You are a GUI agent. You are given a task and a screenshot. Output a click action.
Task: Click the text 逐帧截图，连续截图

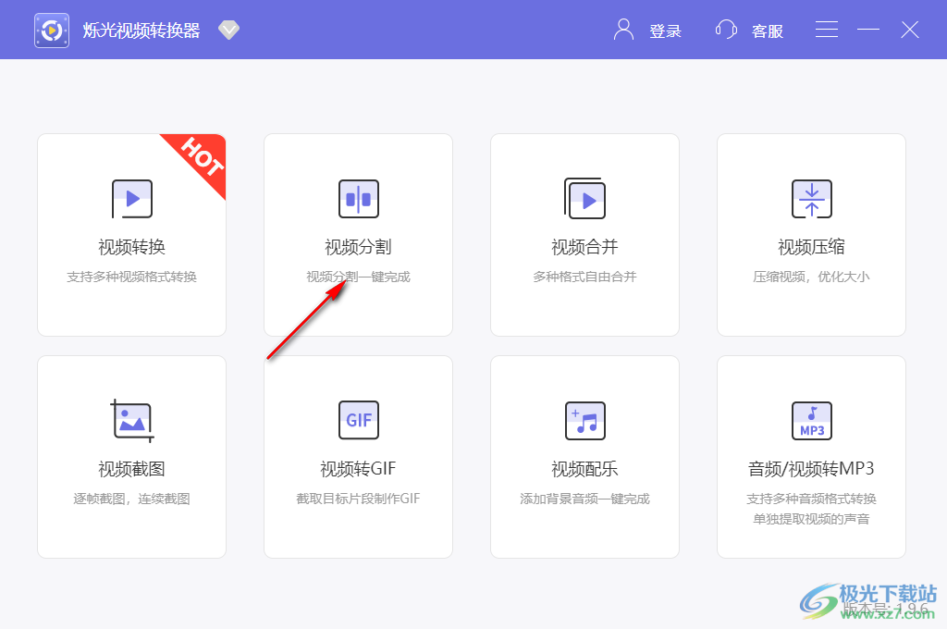131,499
